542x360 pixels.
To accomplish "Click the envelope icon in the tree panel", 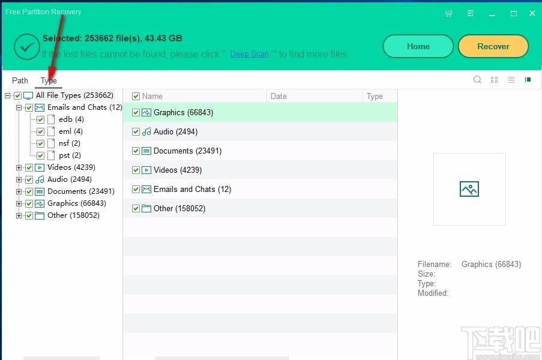I will pos(40,107).
